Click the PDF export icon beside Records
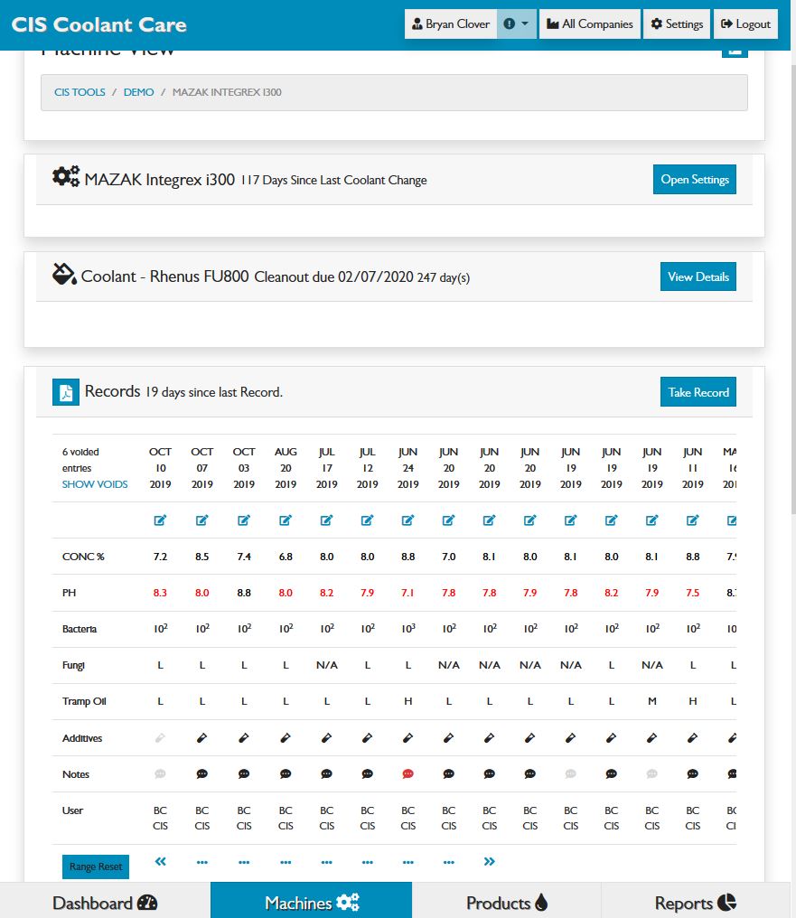Image resolution: width=796 pixels, height=918 pixels. [66, 392]
